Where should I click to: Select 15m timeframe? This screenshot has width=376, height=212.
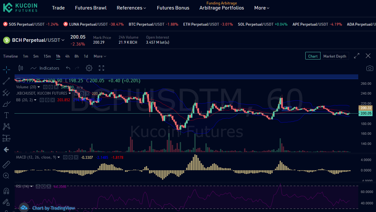[x=47, y=56]
